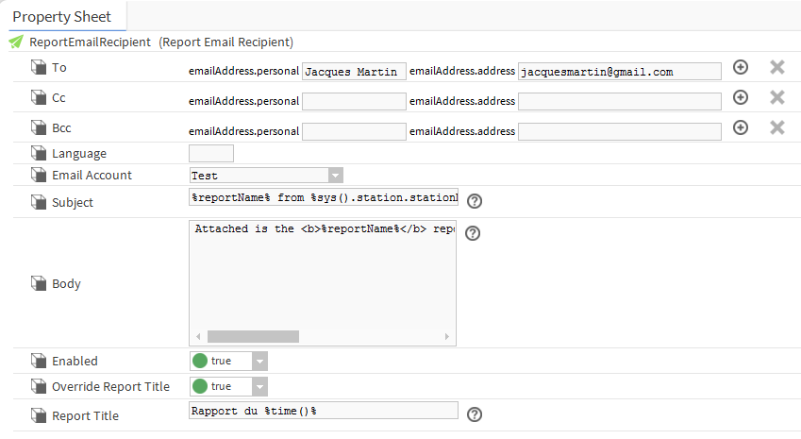Click the add (plus) icon in To row
This screenshot has width=801, height=439.
(741, 68)
